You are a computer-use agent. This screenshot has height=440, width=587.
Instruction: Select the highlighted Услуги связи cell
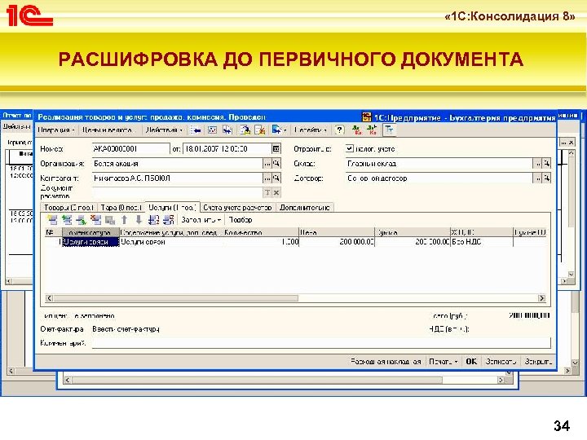(x=90, y=242)
